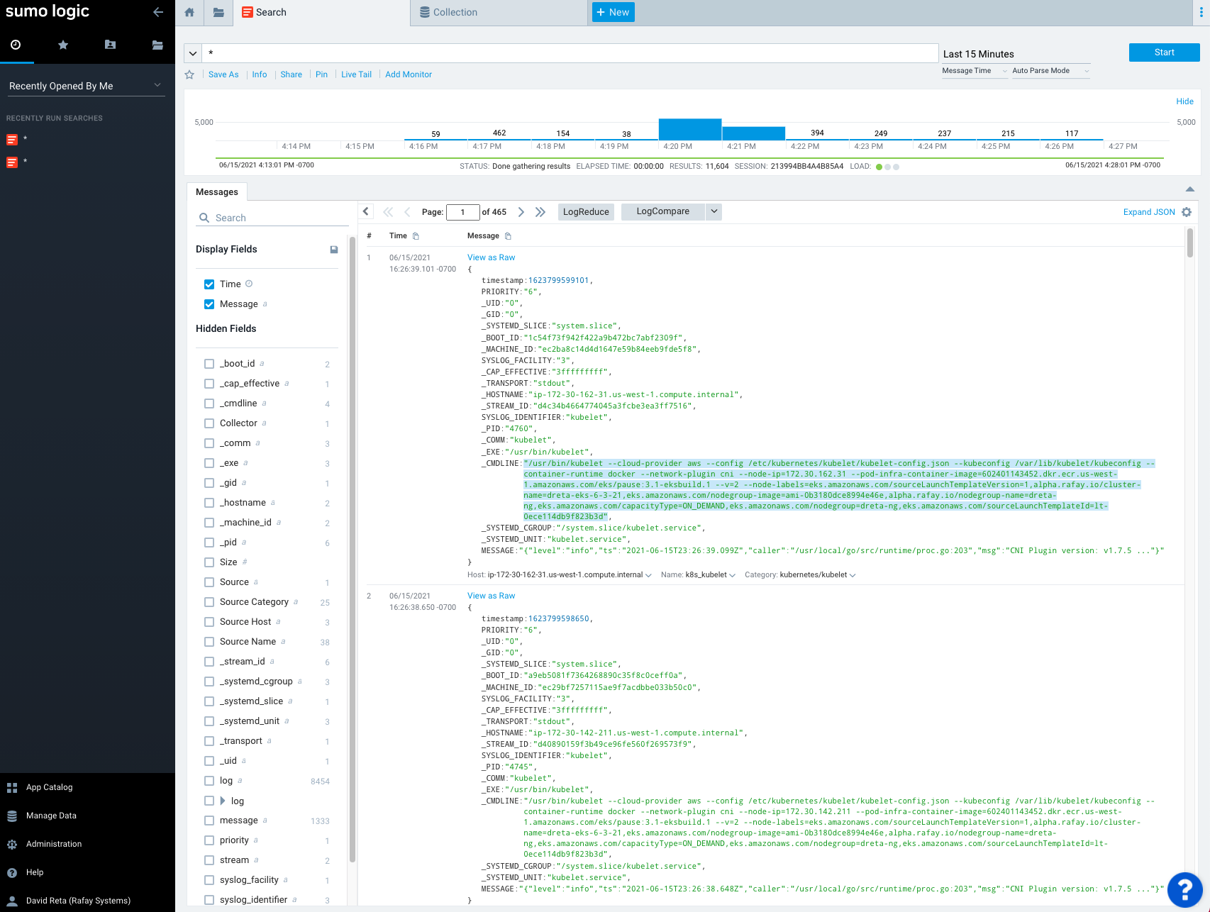The image size is (1210, 912).
Task: Jump to the first results page
Action: [388, 212]
